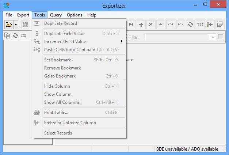The image size is (229, 155).
Task: Click the freeze column toolbar icon
Action: click(x=210, y=24)
